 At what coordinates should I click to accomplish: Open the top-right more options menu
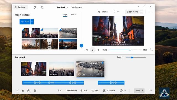pyautogui.click(x=150, y=12)
